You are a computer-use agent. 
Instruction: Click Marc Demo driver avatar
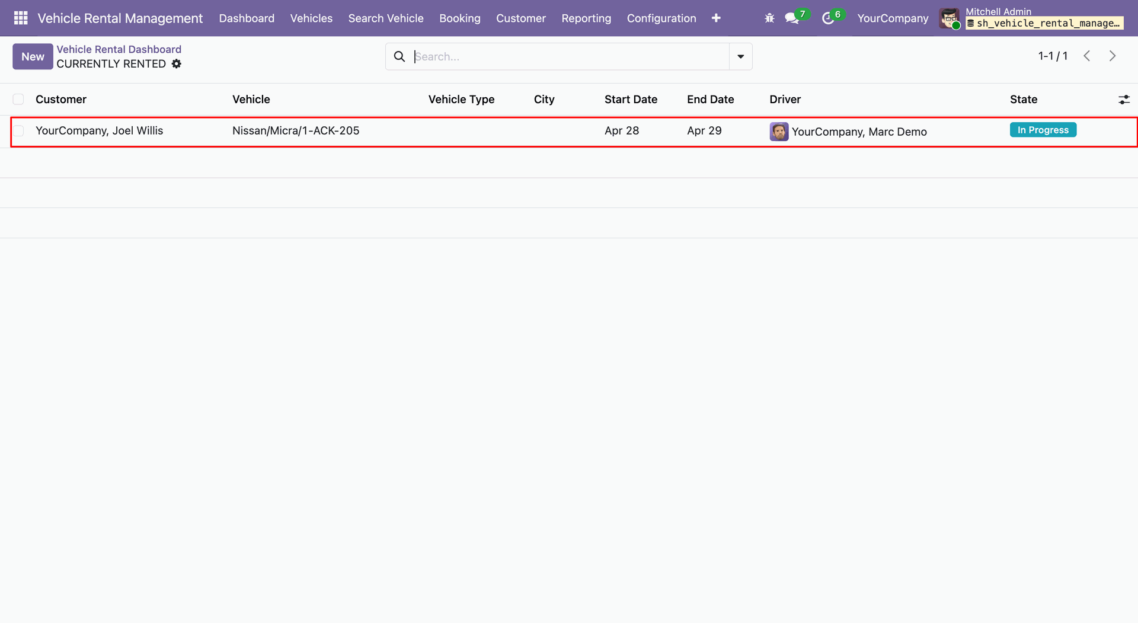(779, 132)
